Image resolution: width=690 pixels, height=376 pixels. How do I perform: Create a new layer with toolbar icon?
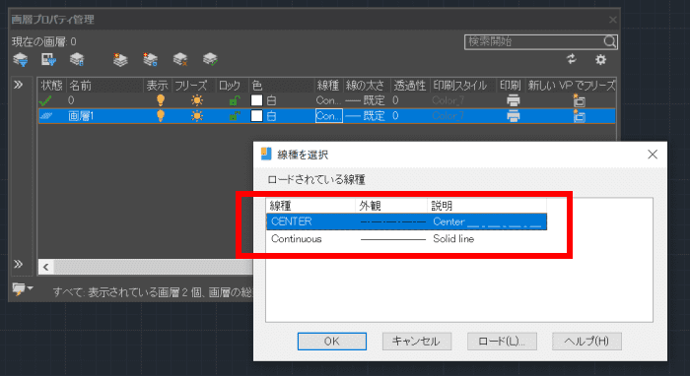tap(120, 59)
